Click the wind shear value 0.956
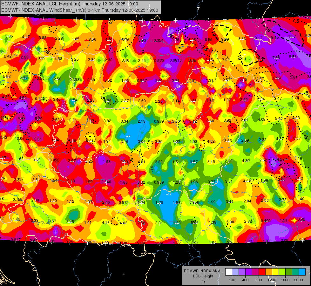 tap(194, 202)
